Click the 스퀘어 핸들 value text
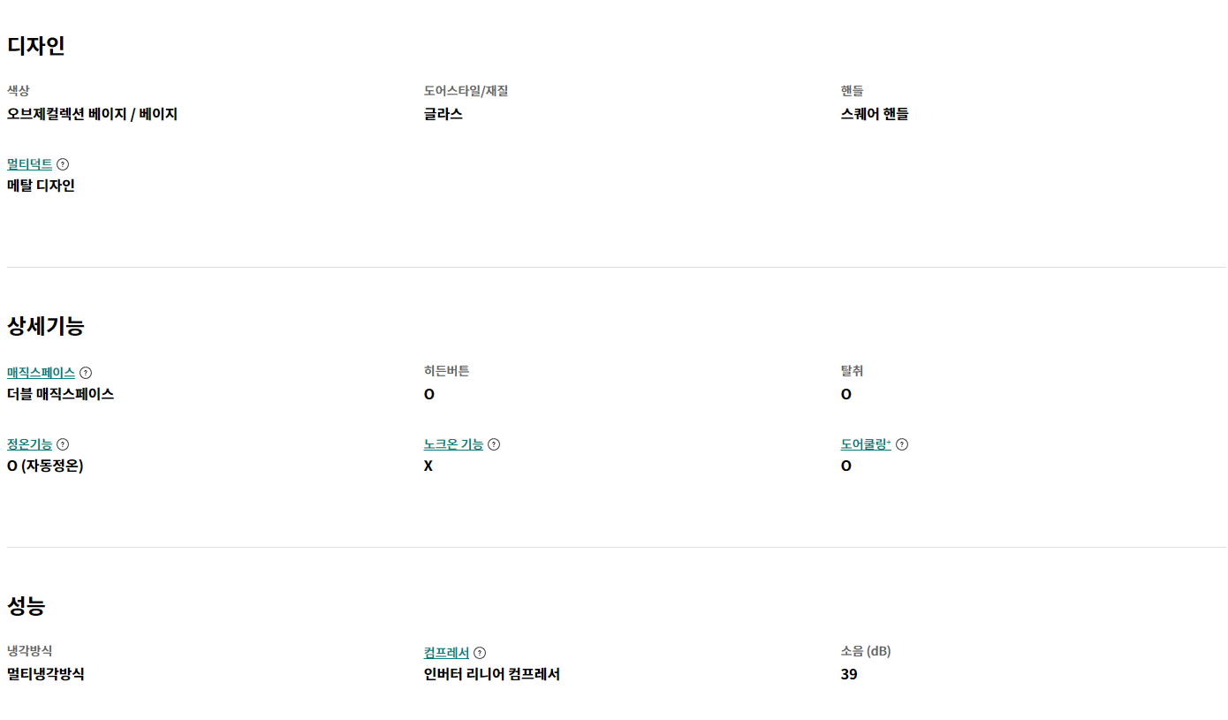The image size is (1228, 720). pos(875,114)
